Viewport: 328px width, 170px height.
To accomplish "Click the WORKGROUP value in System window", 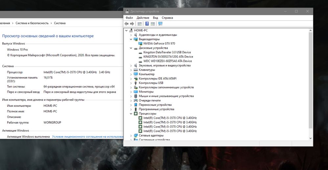I will point(52,123).
